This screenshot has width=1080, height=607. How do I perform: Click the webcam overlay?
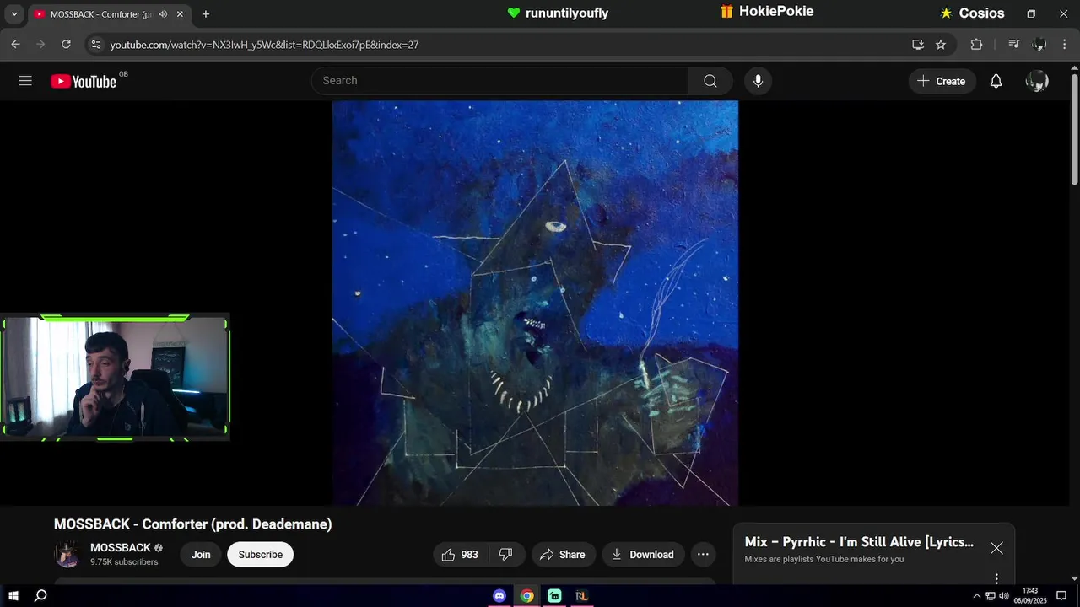click(x=115, y=378)
